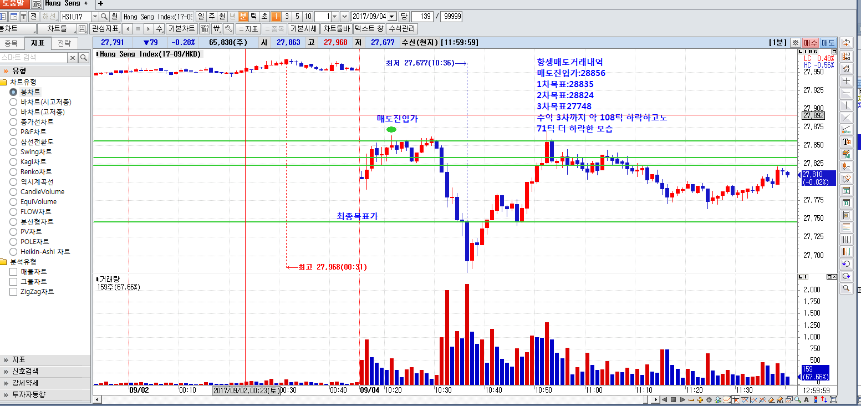861x406 pixels.
Task: Expand the 지표 section in left panel
Action: [x=45, y=359]
